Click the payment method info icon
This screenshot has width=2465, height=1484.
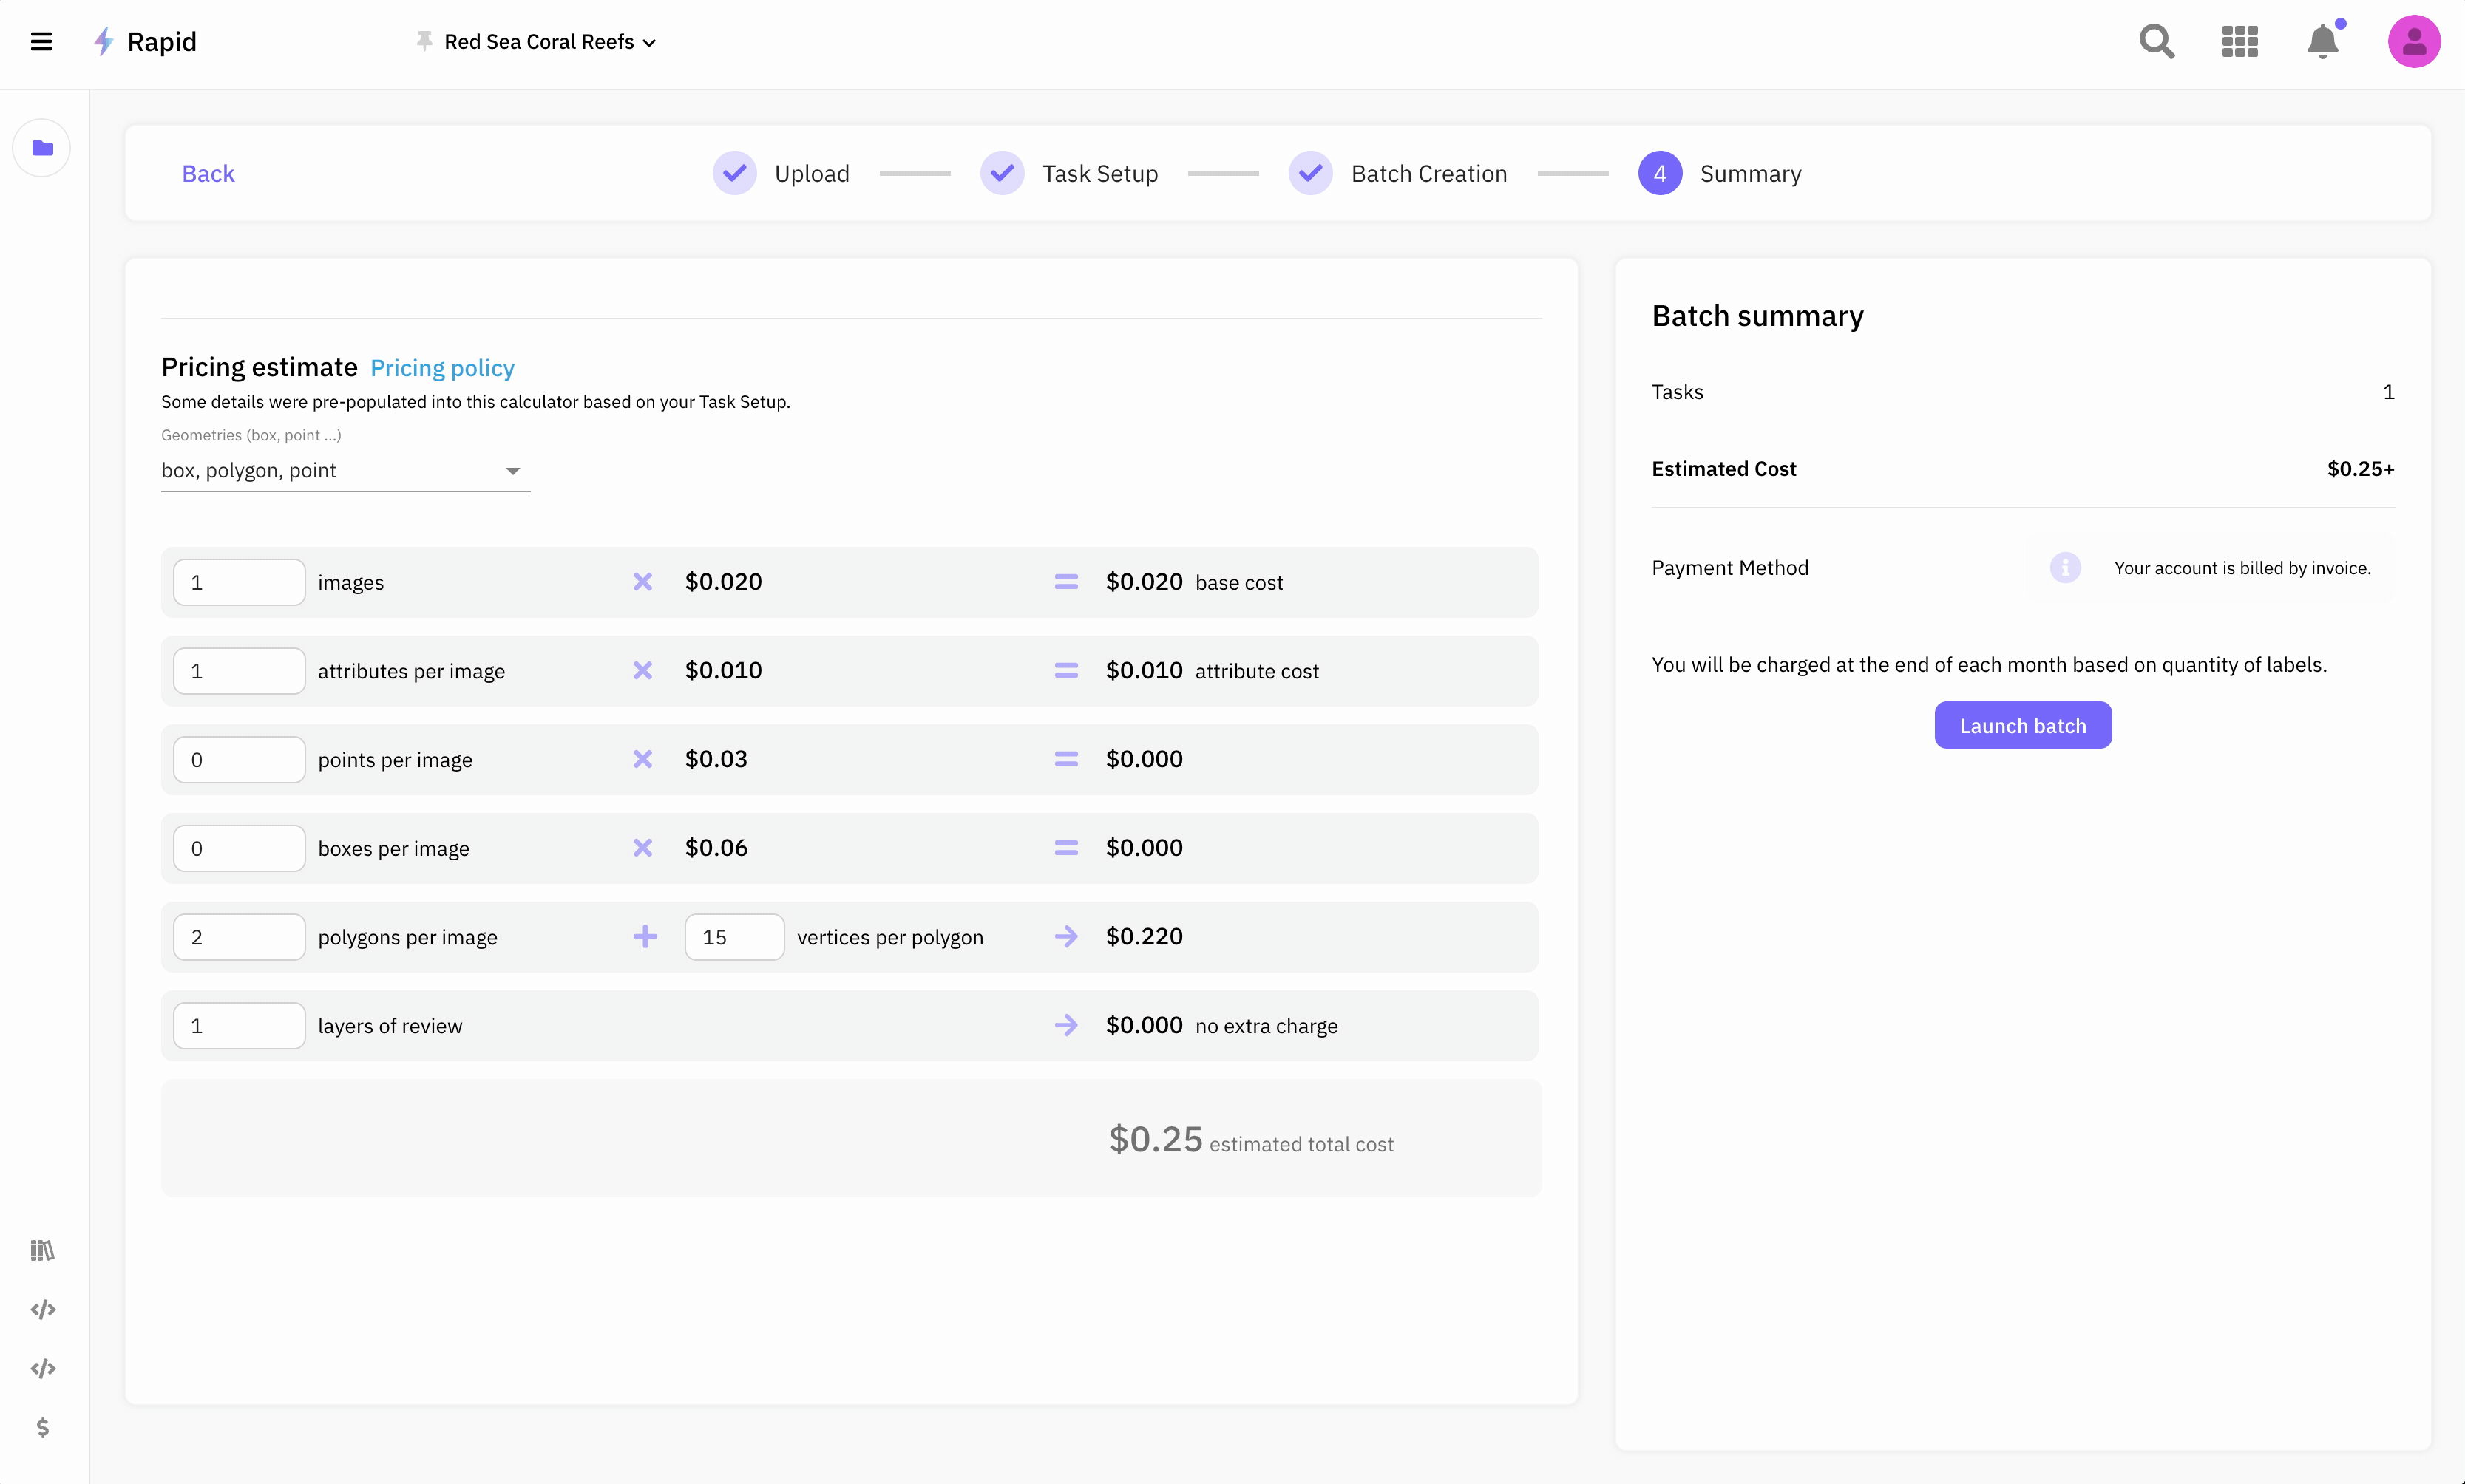coord(2065,567)
